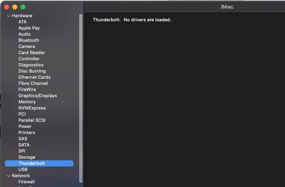Open Graphics/Displays information
This screenshot has height=187, width=285.
tap(38, 96)
